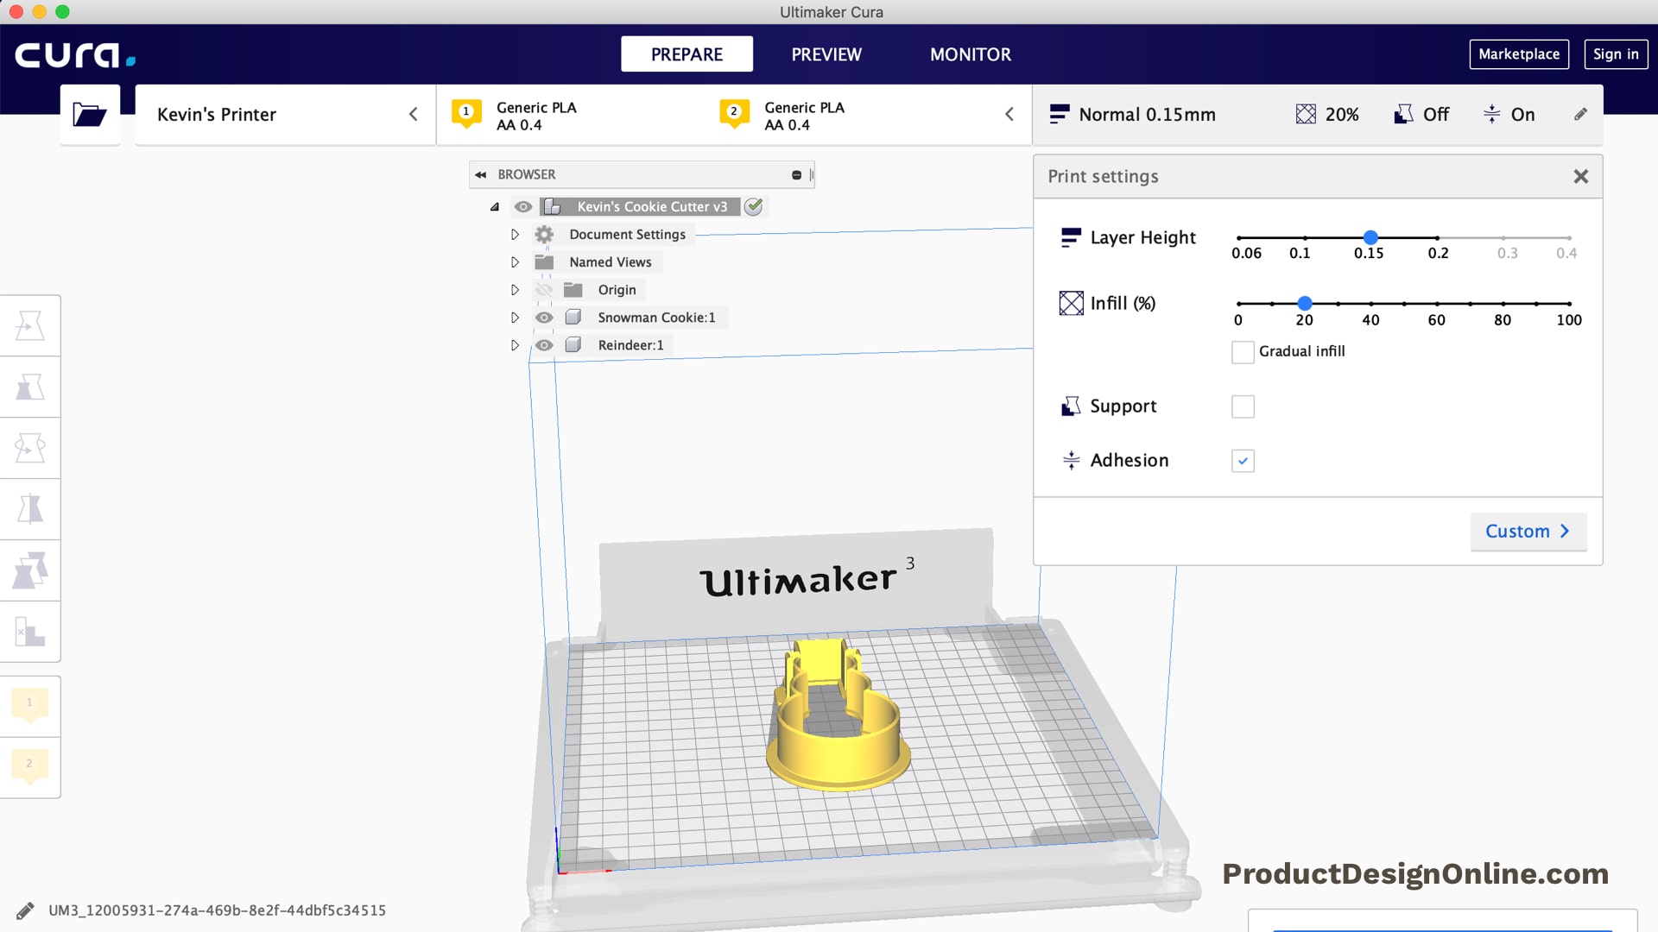Image resolution: width=1658 pixels, height=932 pixels.
Task: Expand Document Settings node
Action: 515,234
